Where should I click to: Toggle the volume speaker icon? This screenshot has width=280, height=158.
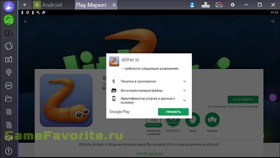click(8, 138)
